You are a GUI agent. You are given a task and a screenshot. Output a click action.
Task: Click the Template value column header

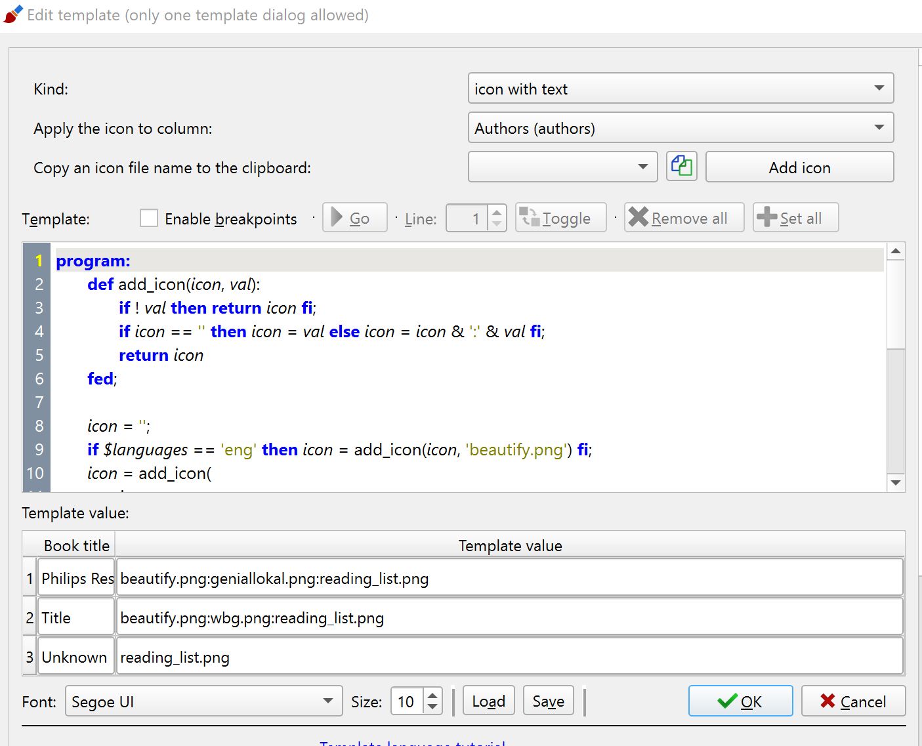pos(510,545)
